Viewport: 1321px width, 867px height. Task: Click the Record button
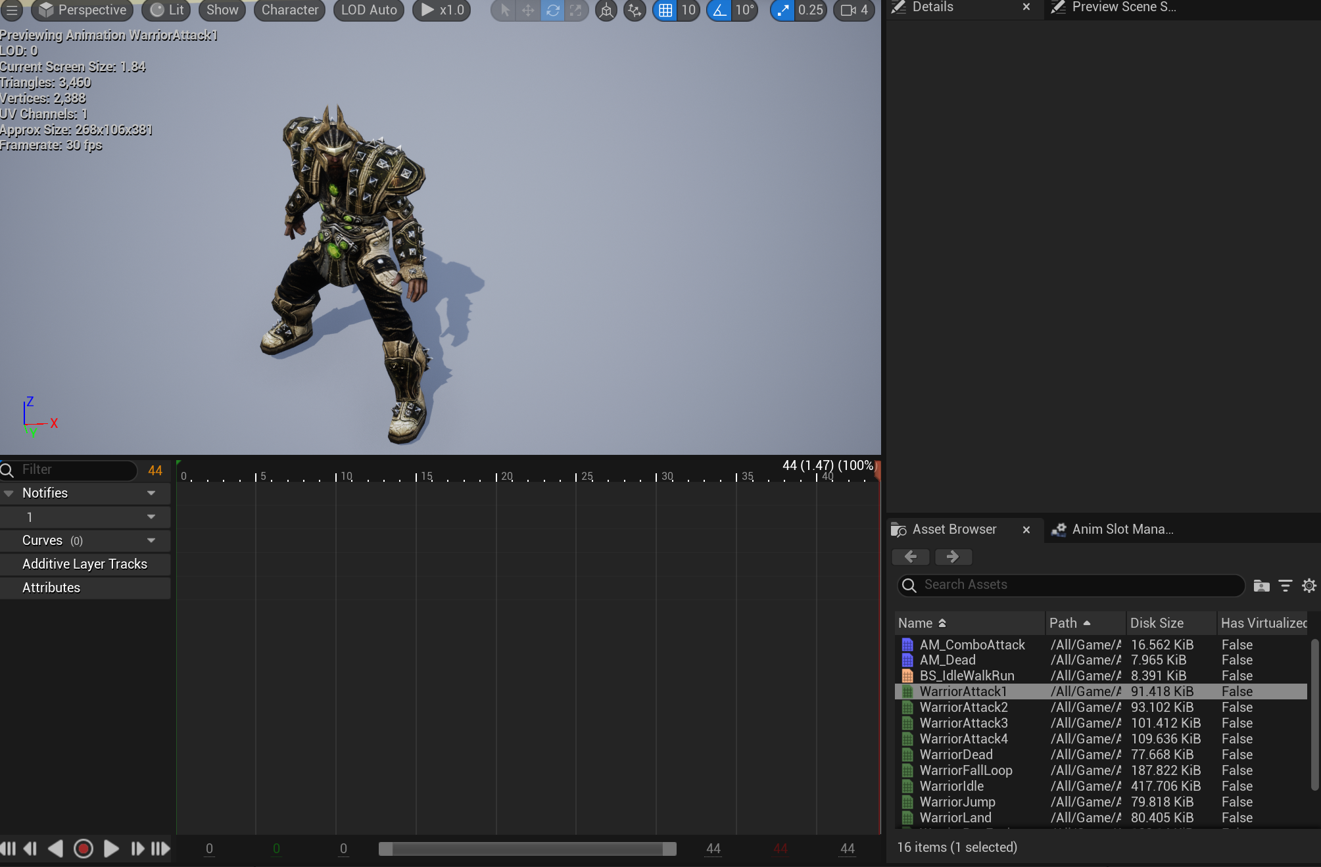pyautogui.click(x=84, y=849)
